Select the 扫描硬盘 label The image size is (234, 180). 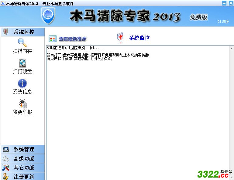point(22,71)
